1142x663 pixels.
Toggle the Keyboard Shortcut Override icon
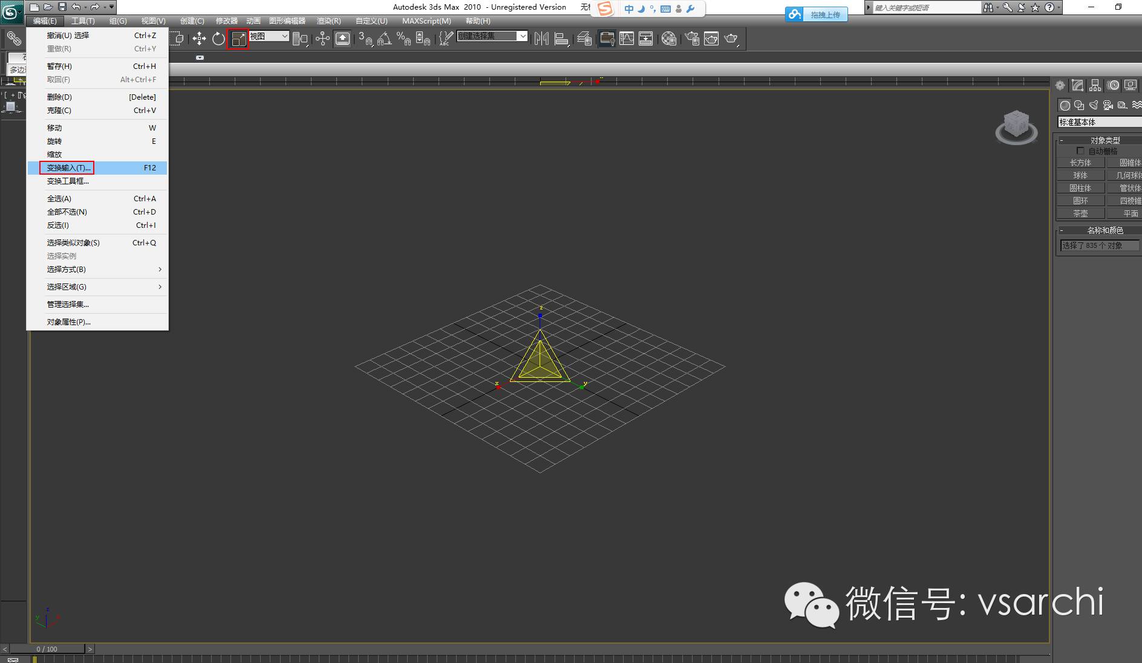(x=342, y=39)
